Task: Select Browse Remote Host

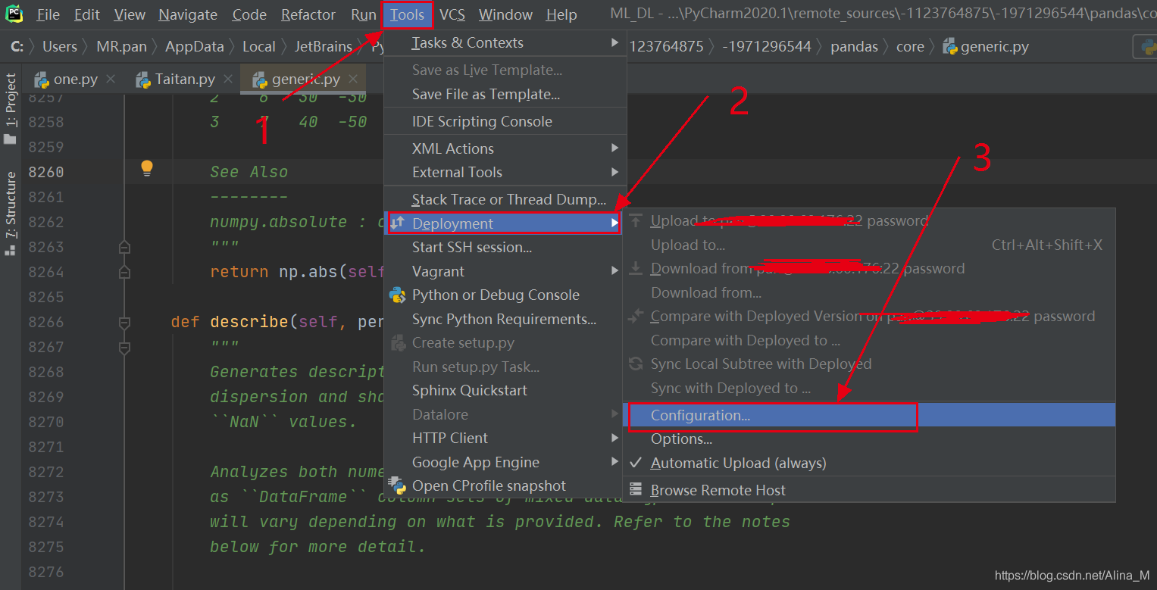Action: 869,490
